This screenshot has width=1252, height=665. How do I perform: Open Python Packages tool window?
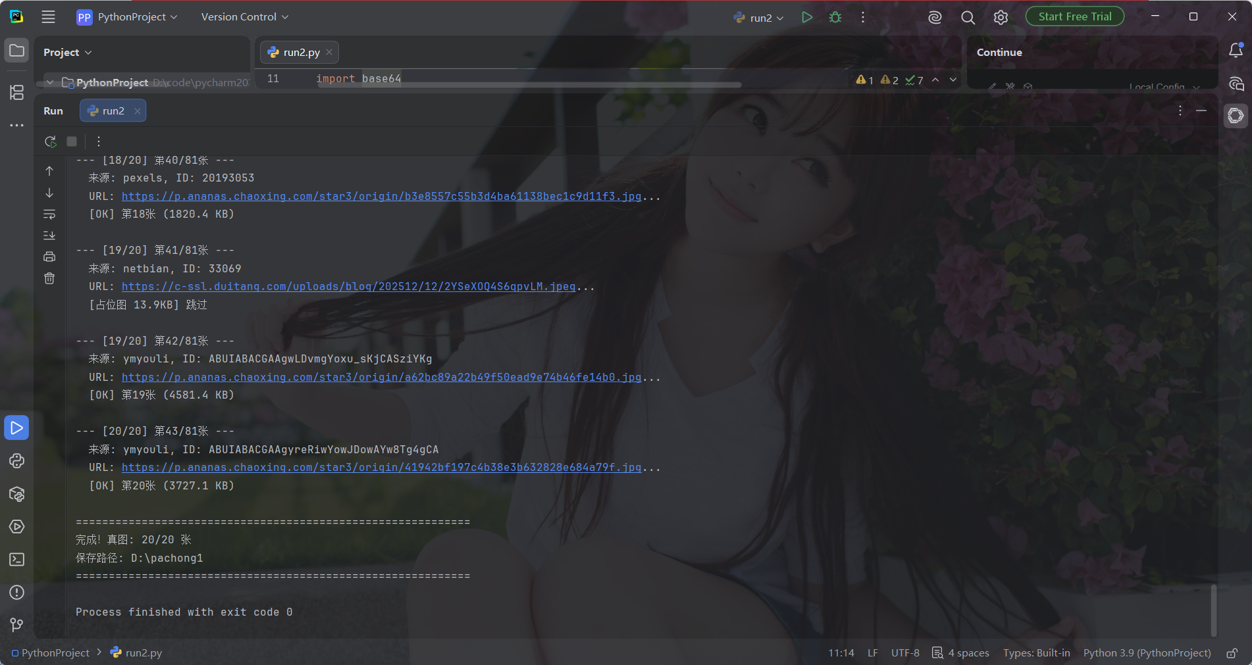(16, 494)
